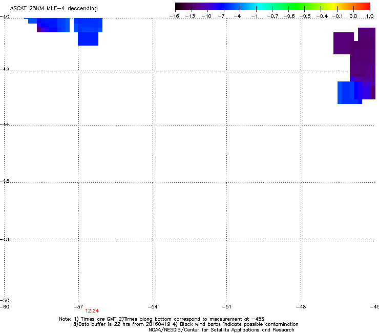
Task: Click the '-51' longitude axis label
Action: [226, 307]
